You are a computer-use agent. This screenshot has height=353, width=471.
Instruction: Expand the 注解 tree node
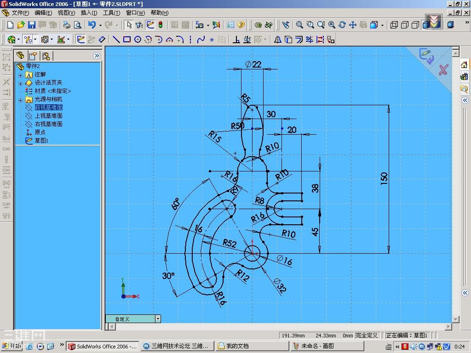(20, 75)
